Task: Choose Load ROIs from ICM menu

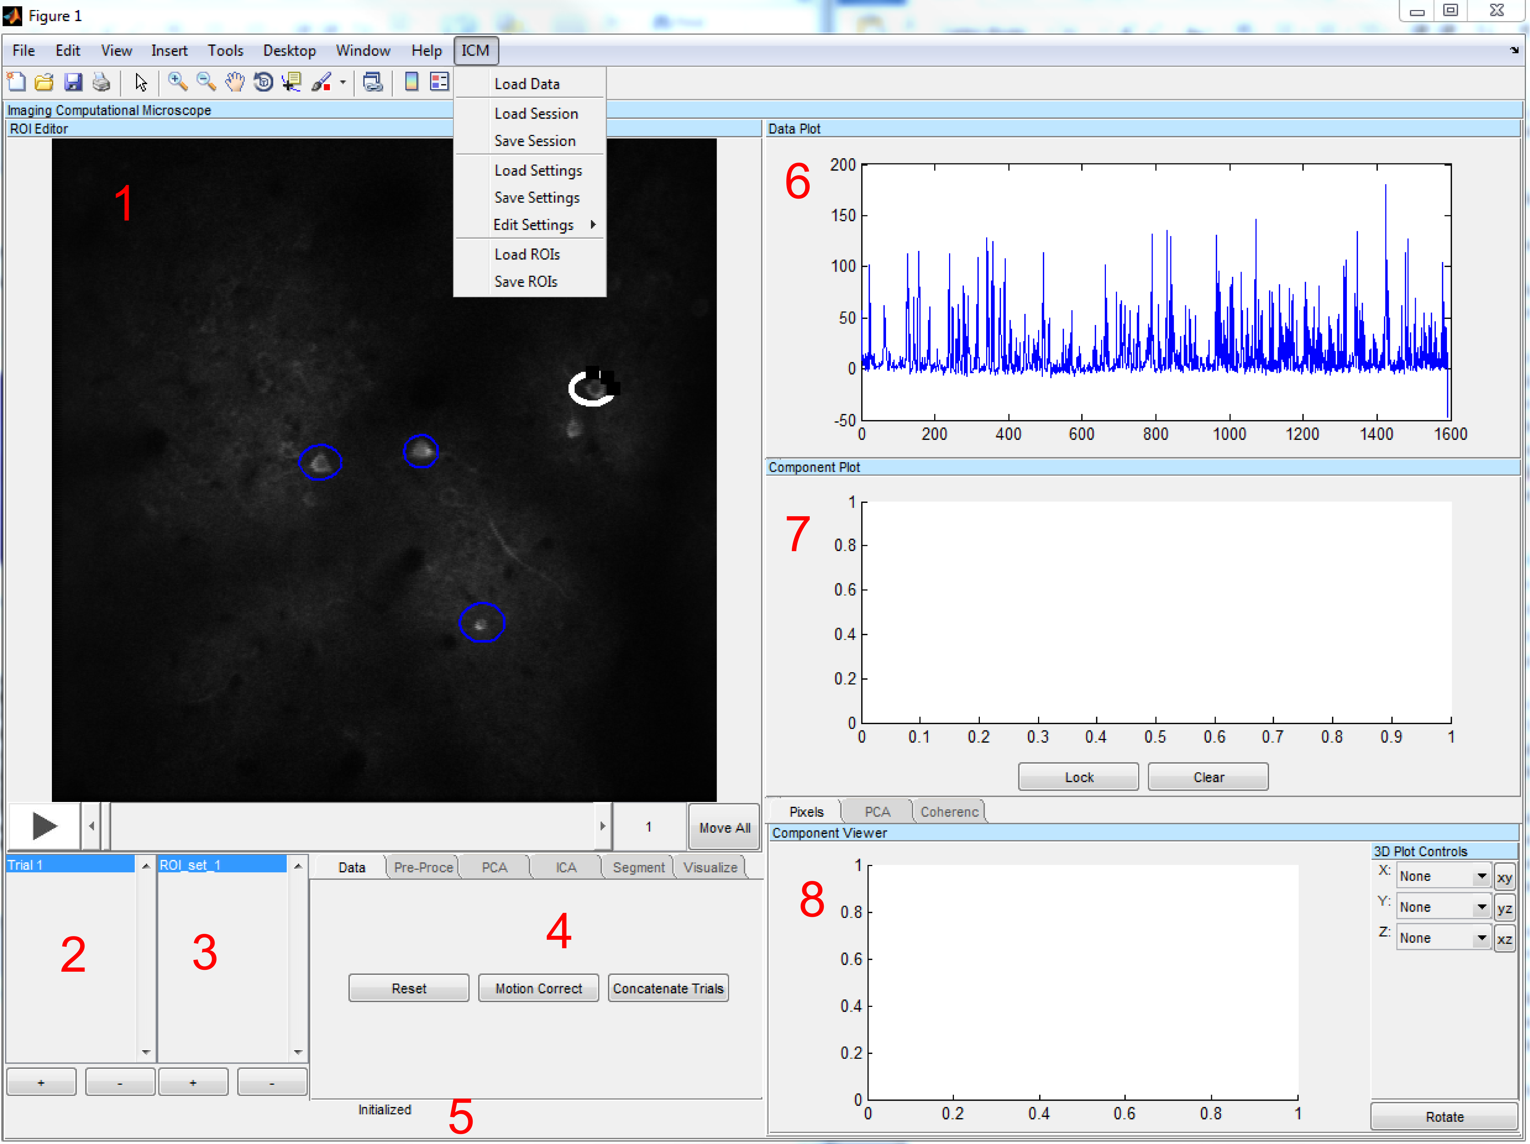Action: [x=527, y=254]
